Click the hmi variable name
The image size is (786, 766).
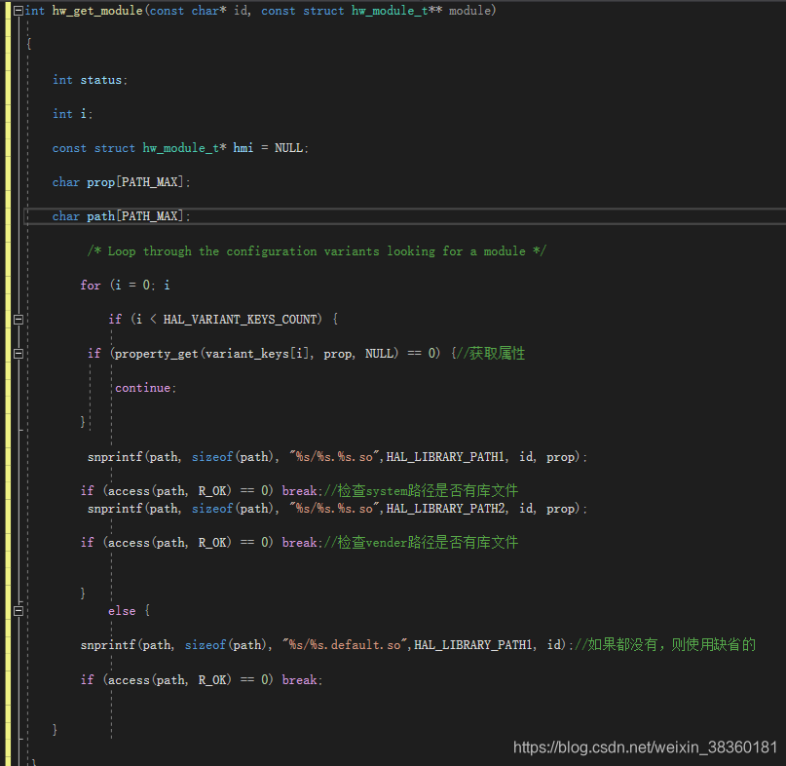[x=243, y=148]
